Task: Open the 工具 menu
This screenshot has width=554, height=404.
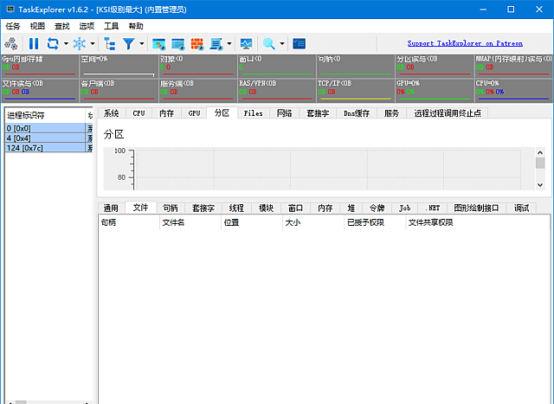Action: click(112, 26)
